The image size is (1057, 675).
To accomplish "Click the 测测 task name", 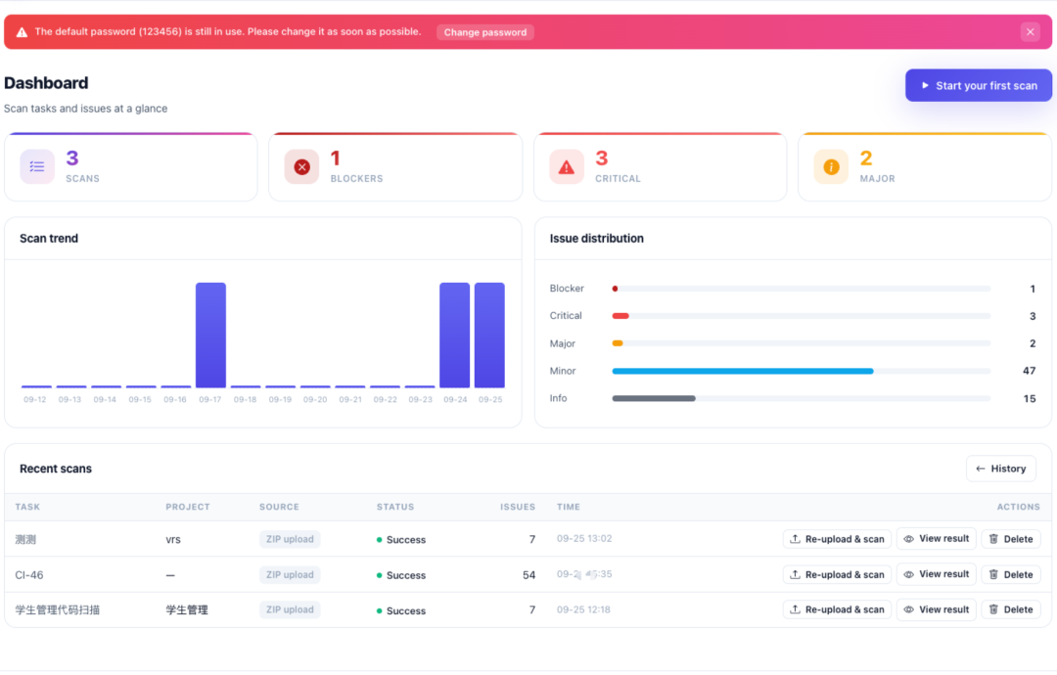I will tap(25, 540).
